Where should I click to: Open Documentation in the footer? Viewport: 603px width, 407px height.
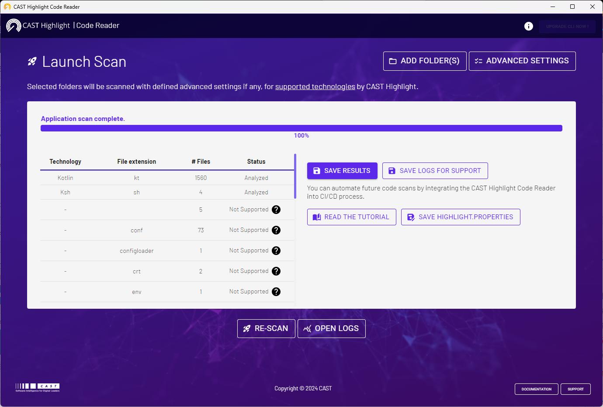[536, 389]
